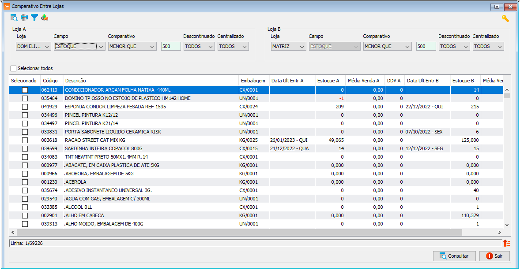The width and height of the screenshot is (520, 270).
Task: Click description .ALHO MOIDO, EMBALAGEM DE 400G
Action: coord(104,224)
